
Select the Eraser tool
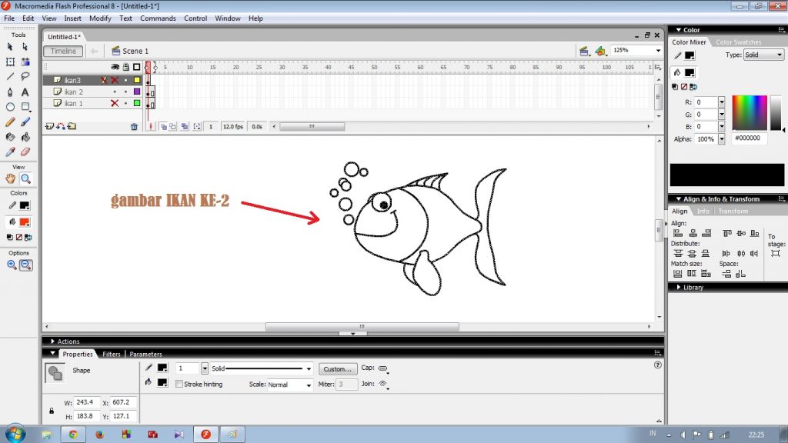coord(25,152)
